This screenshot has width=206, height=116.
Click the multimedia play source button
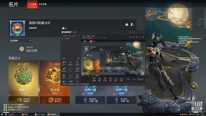[x=110, y=79]
